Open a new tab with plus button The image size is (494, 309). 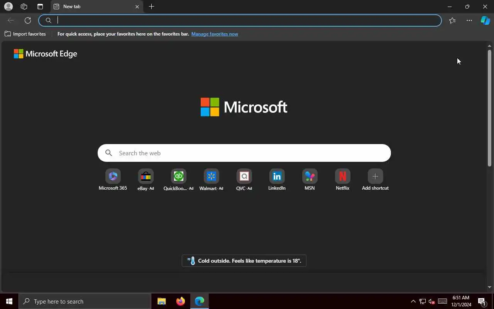point(152,7)
